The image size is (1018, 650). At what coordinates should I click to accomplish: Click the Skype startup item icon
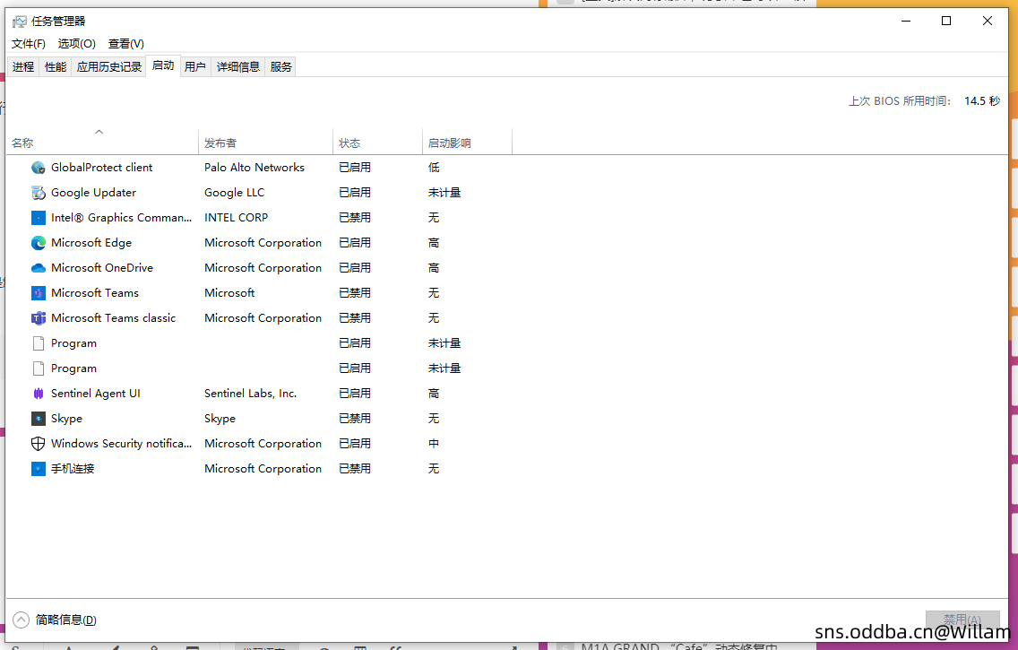coord(39,419)
